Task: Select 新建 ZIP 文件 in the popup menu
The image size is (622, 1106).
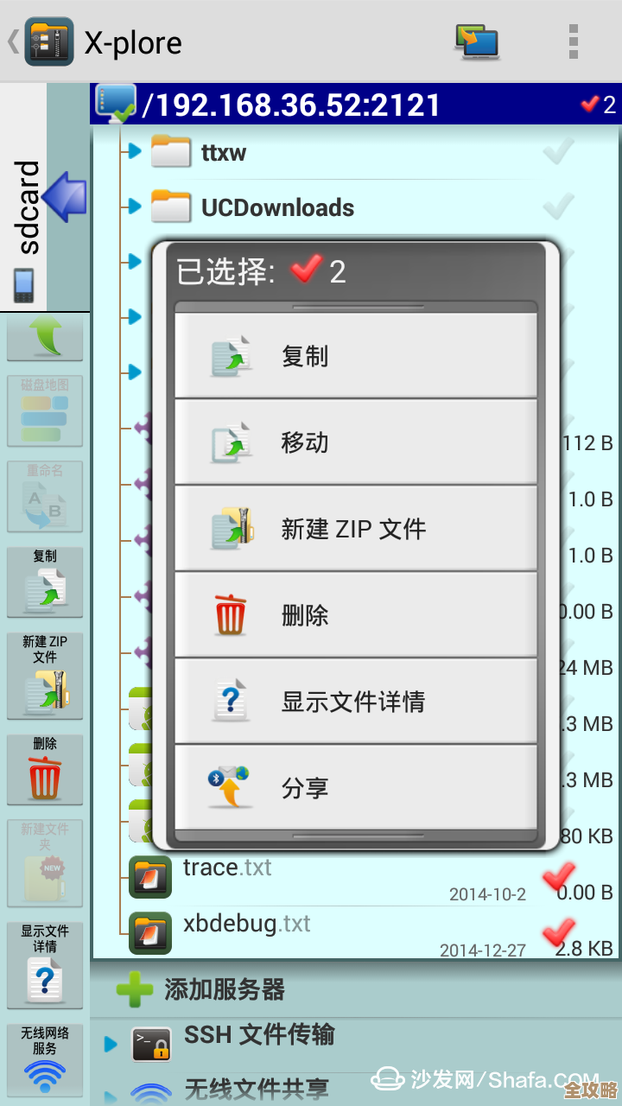Action: 356,528
